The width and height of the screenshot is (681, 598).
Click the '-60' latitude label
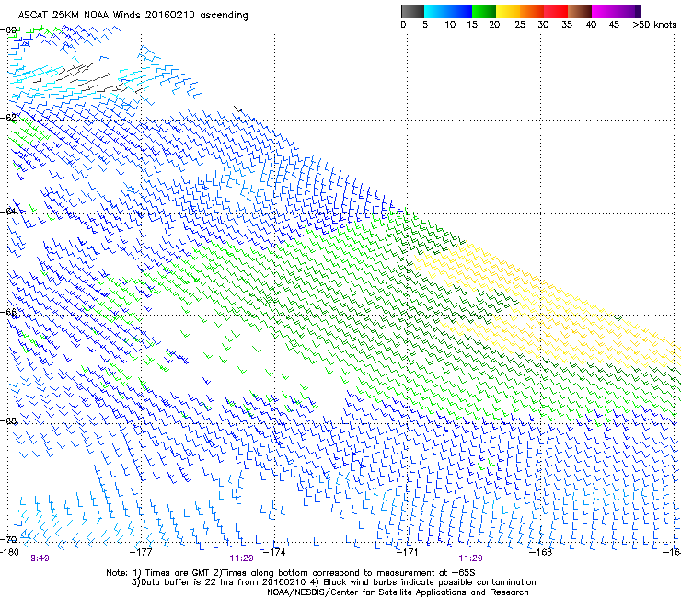pos(9,30)
